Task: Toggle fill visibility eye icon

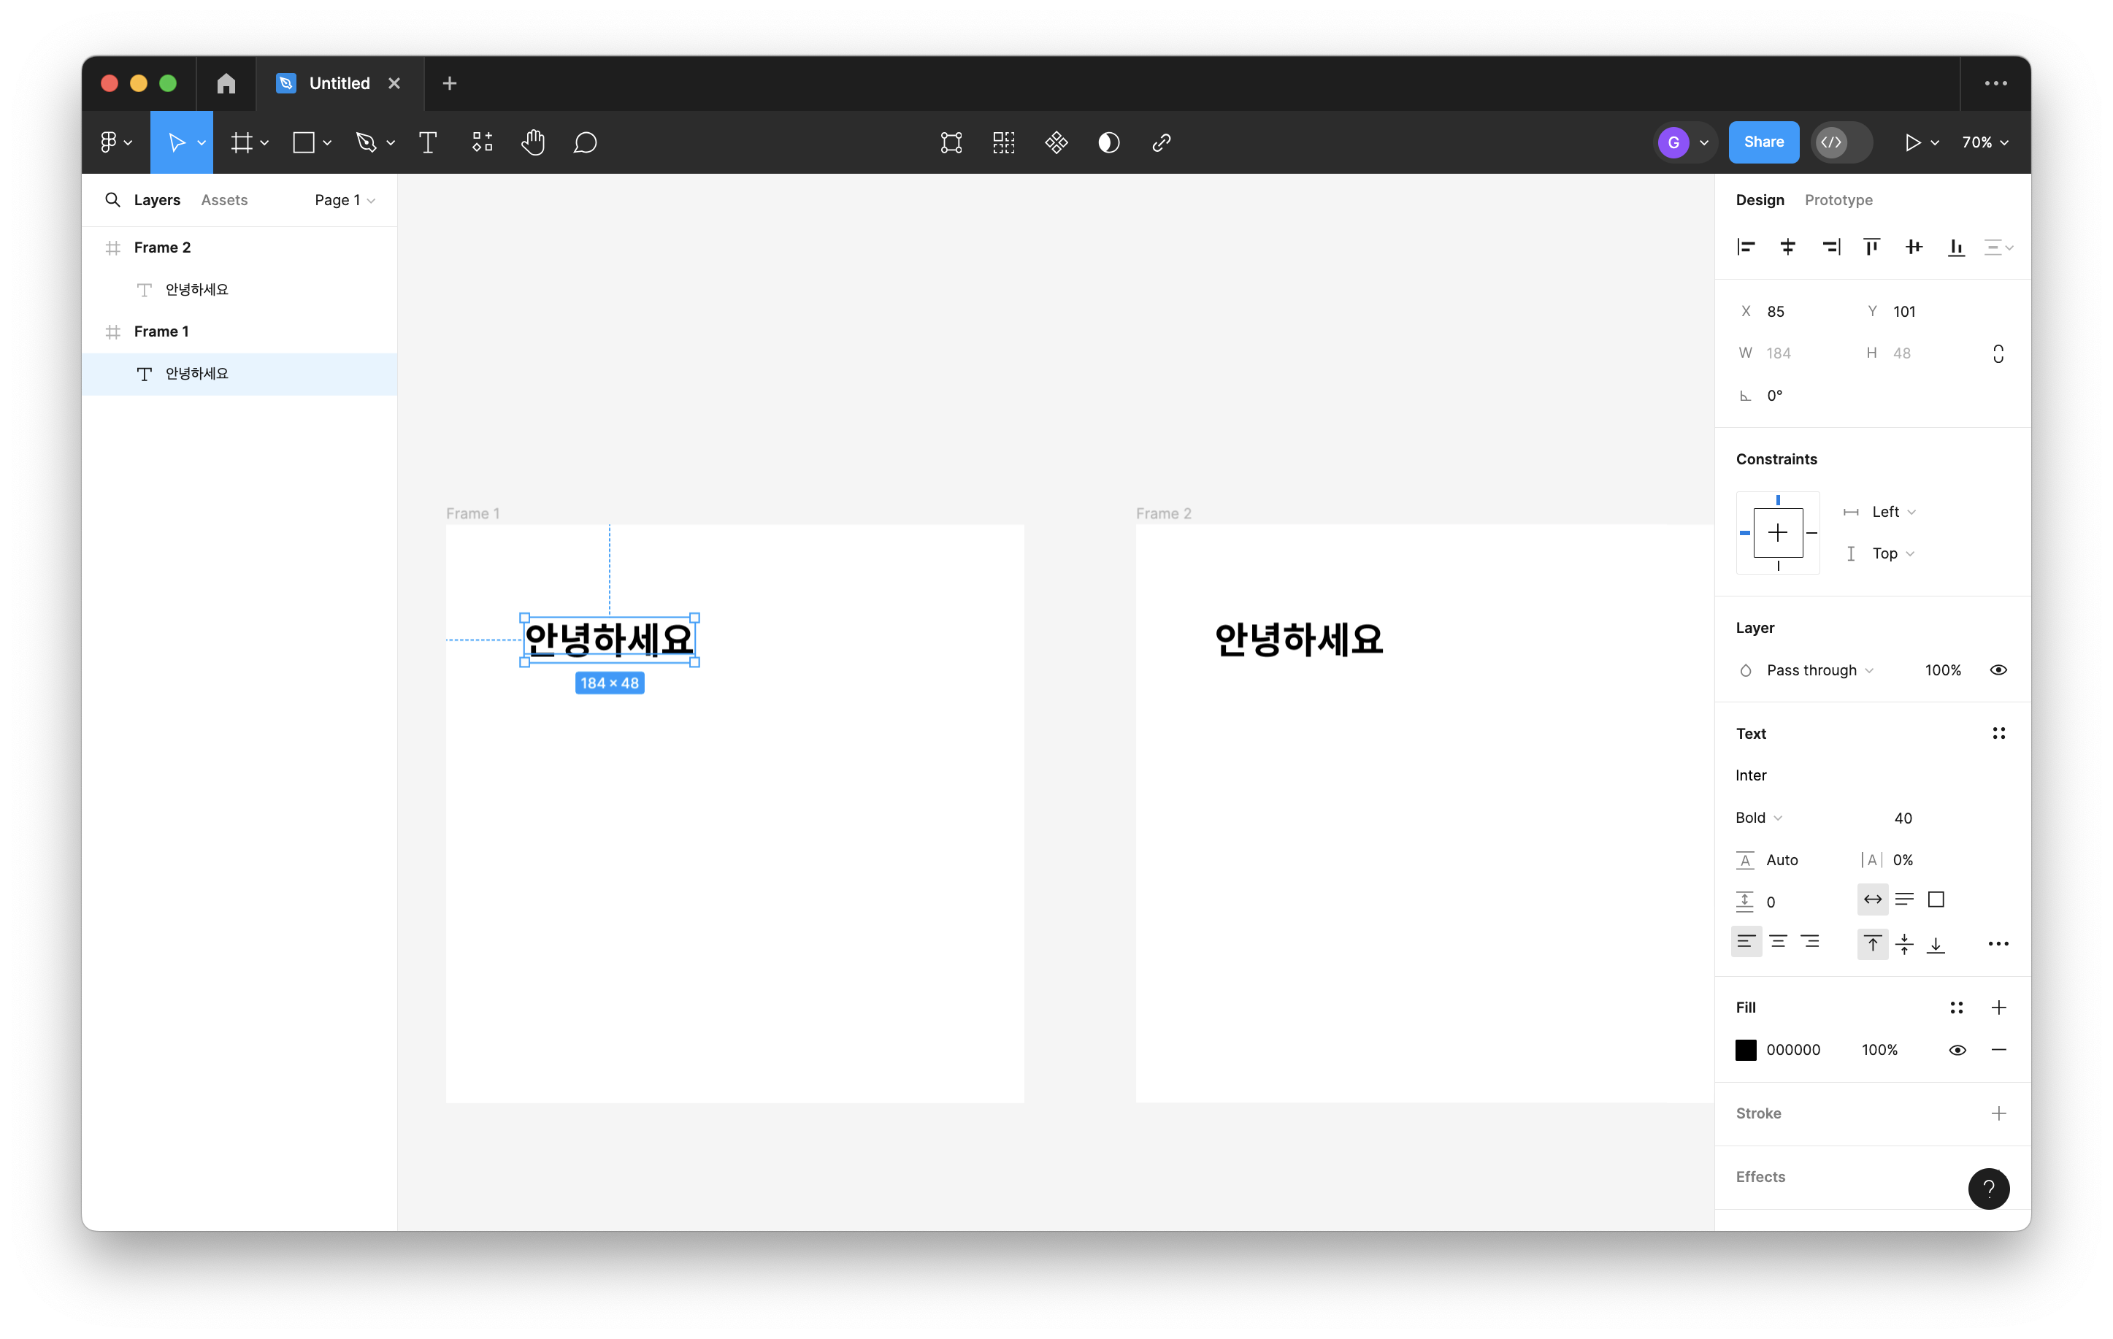Action: tap(1957, 1051)
